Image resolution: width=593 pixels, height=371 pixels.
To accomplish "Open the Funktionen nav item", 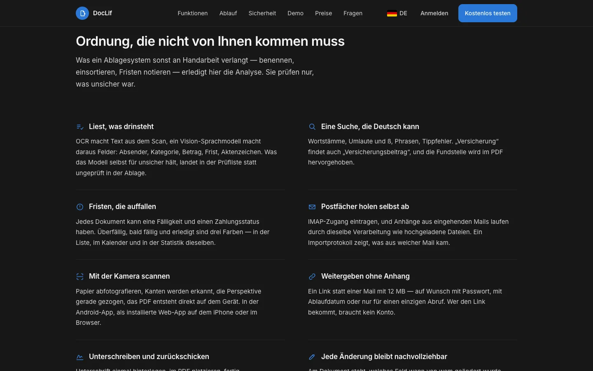I will pos(193,13).
